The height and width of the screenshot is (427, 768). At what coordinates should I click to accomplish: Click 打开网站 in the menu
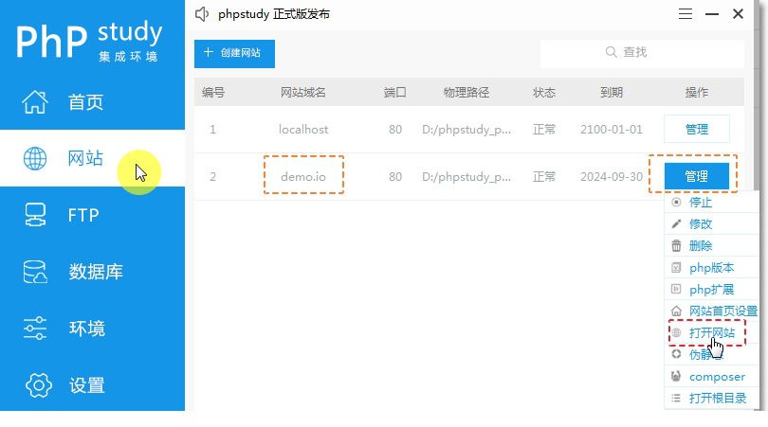pyautogui.click(x=712, y=332)
